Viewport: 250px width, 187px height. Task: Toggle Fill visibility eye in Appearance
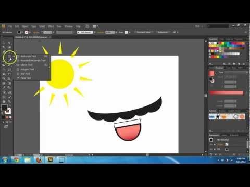(211, 149)
